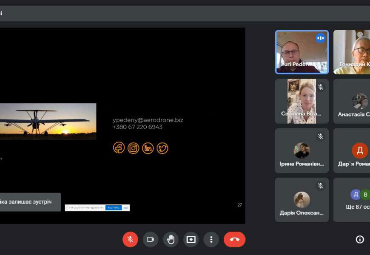
Task: Leave the call with the red hang-up button
Action: pyautogui.click(x=234, y=239)
